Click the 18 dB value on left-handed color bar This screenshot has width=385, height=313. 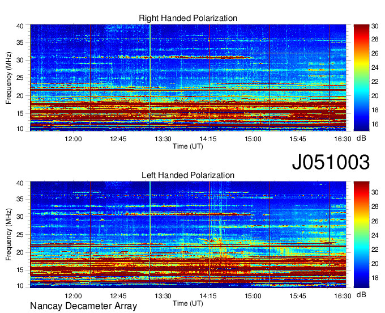coord(375,278)
